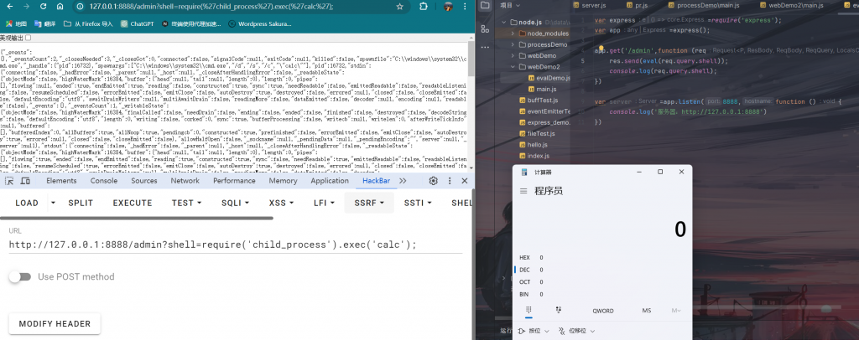
Task: Select the HackBar tab in DevTools
Action: pos(377,181)
